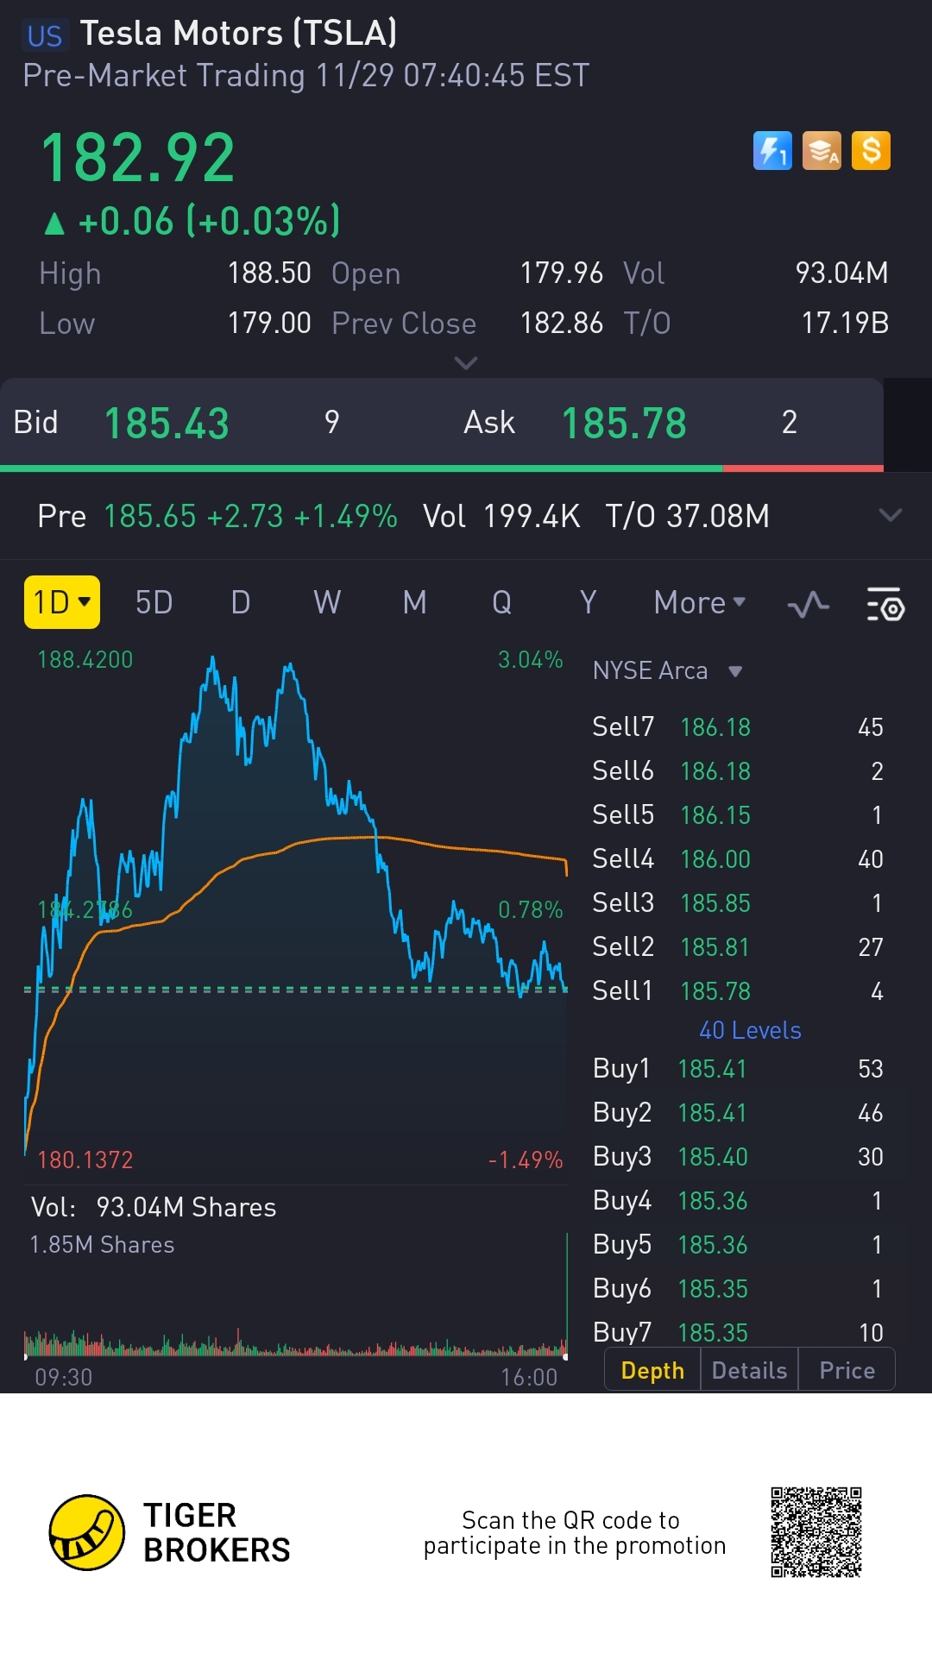Viewport: 932px width, 1672px height.
Task: Open the 1D timeframe dropdown
Action: (x=61, y=602)
